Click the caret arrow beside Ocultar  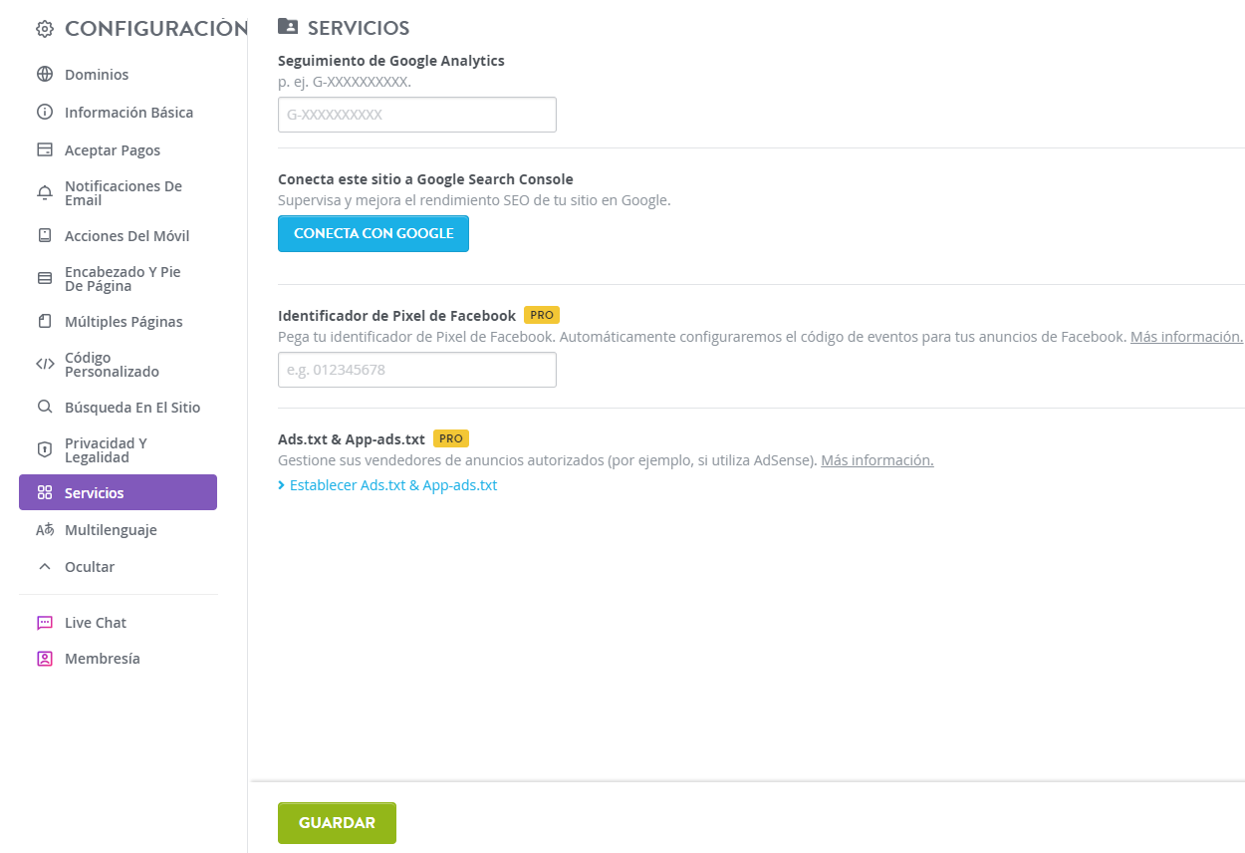(x=44, y=567)
